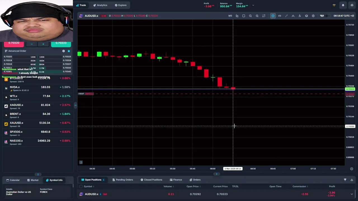Sell at 0.70320 red button
Image resolution: width=358 pixels, height=201 pixels.
(x=14, y=43)
